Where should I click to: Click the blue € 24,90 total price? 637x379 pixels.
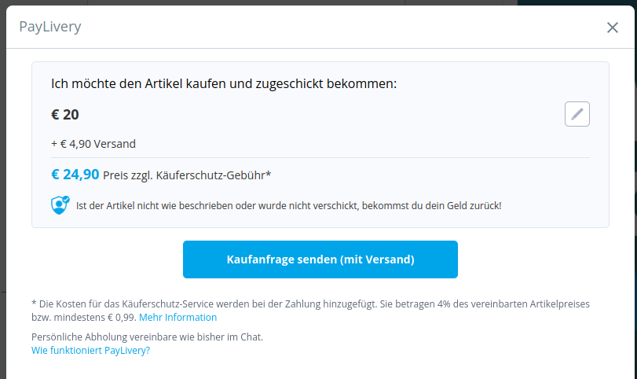tap(75, 175)
